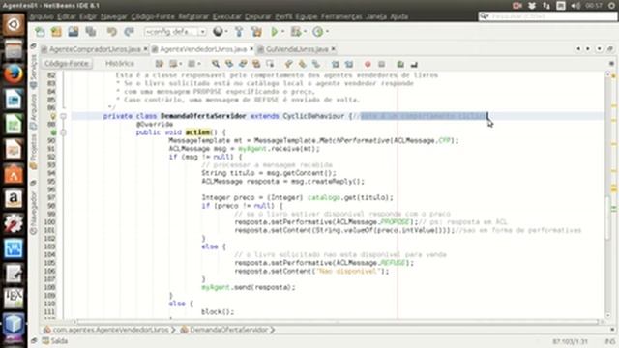Launch Firefox from the Ubuntu dock
Screen dimensions: 619x348
coord(14,74)
